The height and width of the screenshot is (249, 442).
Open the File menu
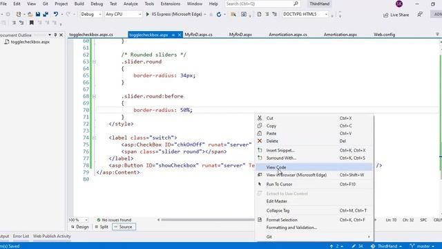3,3
